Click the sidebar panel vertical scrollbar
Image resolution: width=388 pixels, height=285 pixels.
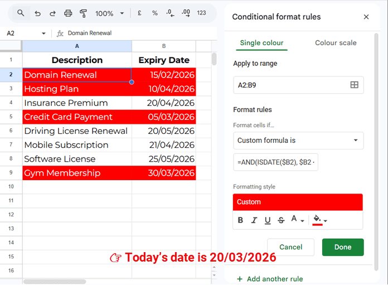(376, 152)
